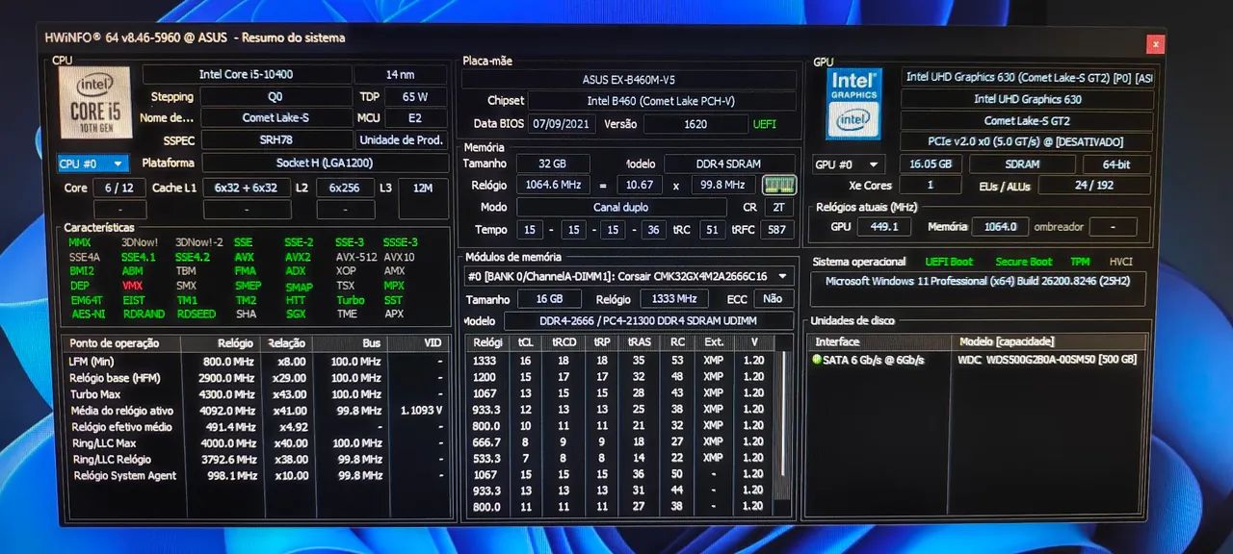Open the CPU #0 selector dropdown

(92, 164)
